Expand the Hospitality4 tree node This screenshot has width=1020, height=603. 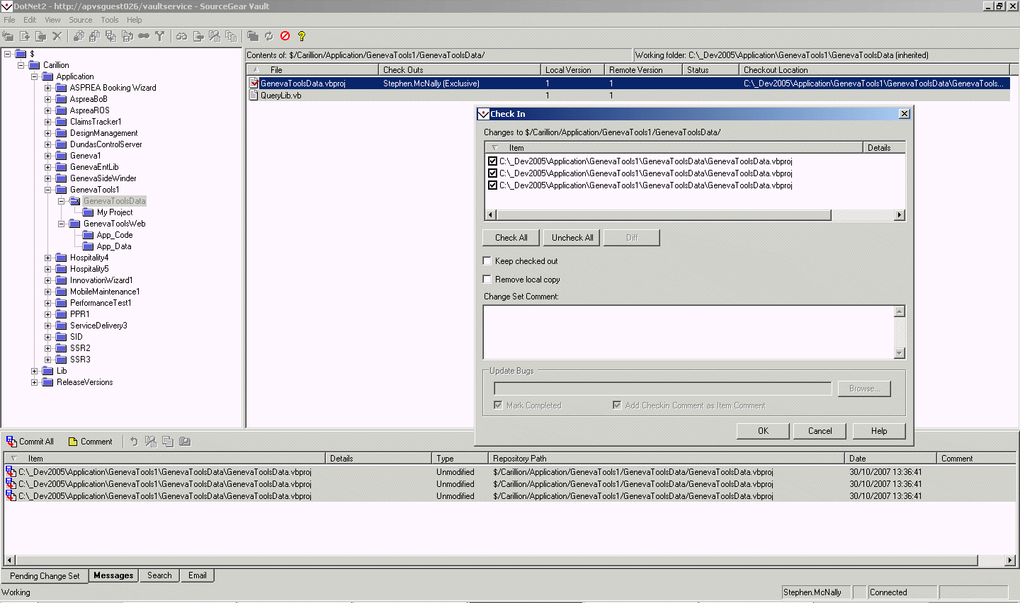47,258
